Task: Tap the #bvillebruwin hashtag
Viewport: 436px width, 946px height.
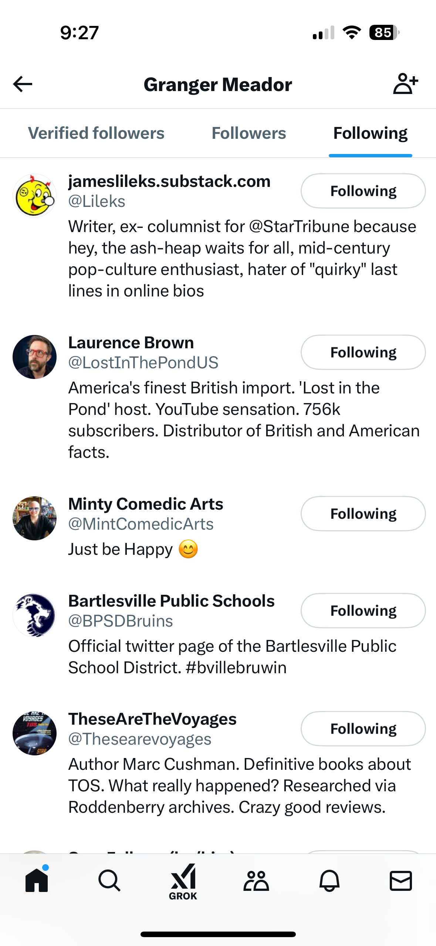Action: point(236,668)
